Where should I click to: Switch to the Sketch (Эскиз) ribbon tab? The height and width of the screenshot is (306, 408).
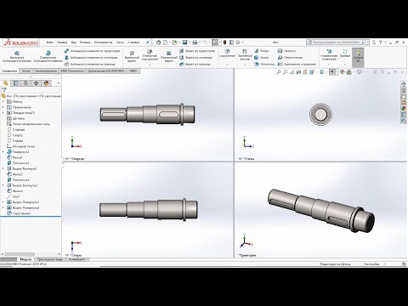coord(26,71)
